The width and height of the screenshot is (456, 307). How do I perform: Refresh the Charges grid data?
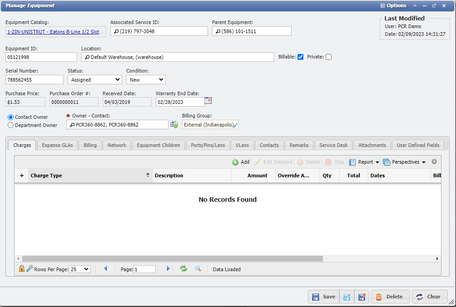183,269
